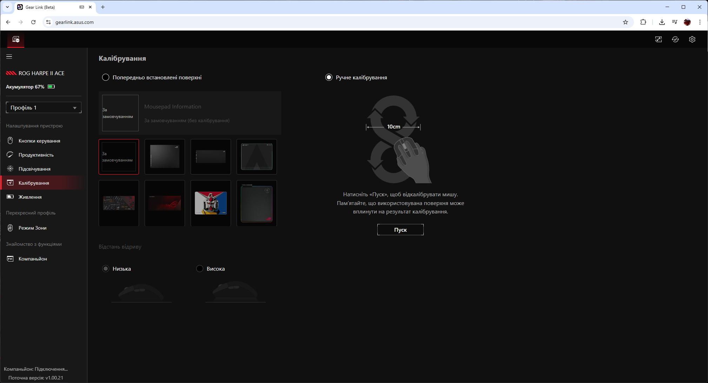
Task: Open the settings gear in the app header
Action: (692, 39)
